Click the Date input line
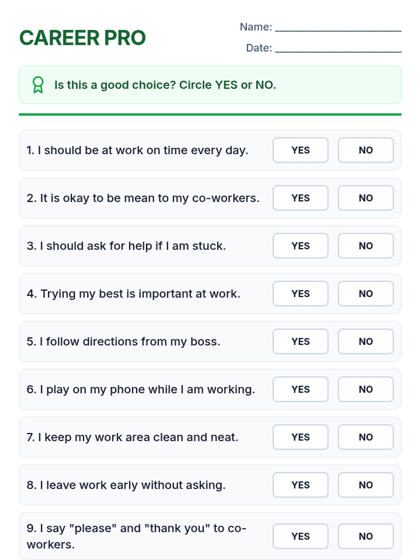This screenshot has width=420, height=560. tap(338, 48)
